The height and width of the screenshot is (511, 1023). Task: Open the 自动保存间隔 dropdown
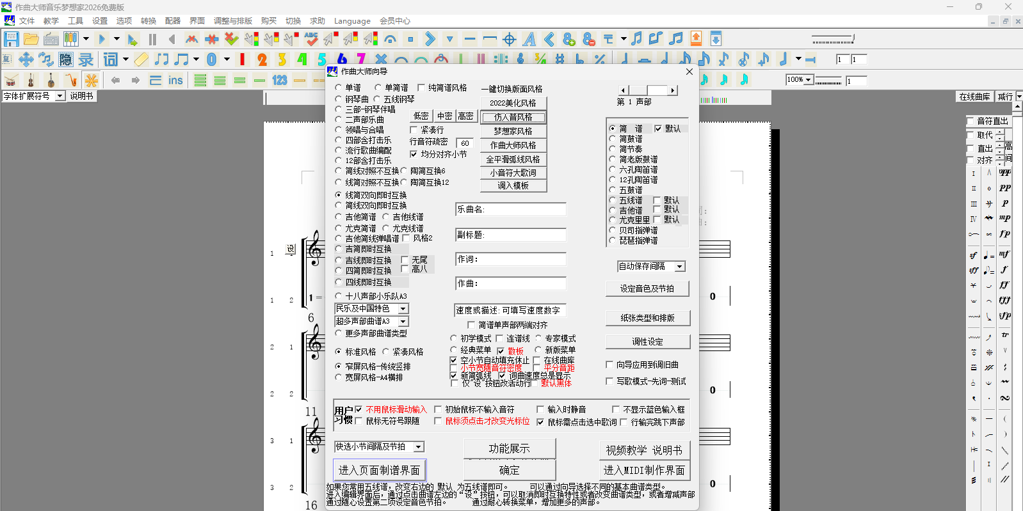(680, 267)
